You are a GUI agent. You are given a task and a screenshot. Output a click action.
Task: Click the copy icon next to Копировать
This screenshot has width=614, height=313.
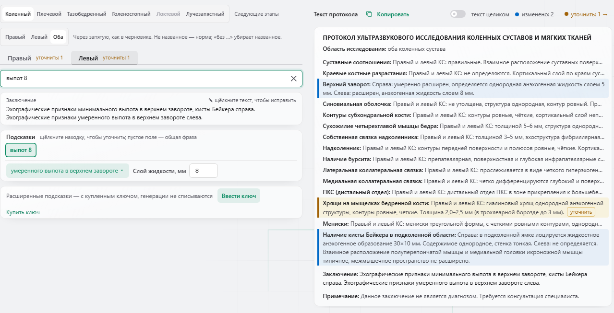(369, 14)
